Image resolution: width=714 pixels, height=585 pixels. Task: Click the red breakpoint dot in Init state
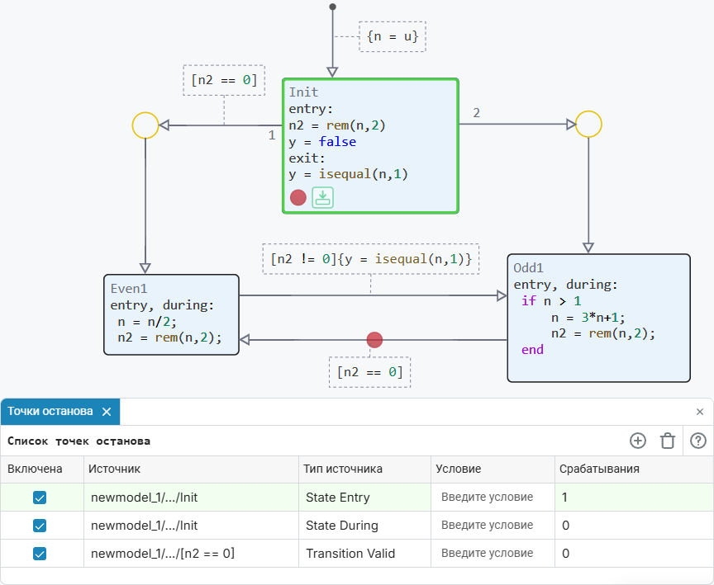point(298,198)
